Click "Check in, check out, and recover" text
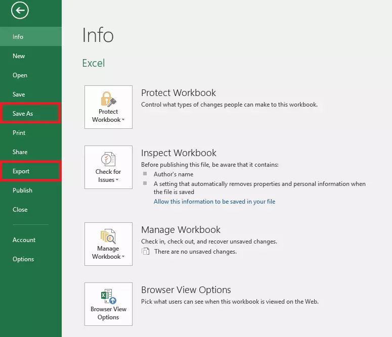 point(209,242)
